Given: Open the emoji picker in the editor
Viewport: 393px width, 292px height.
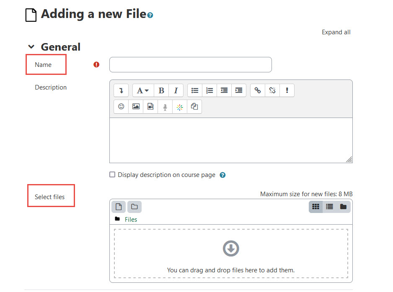Looking at the screenshot, I should (121, 106).
